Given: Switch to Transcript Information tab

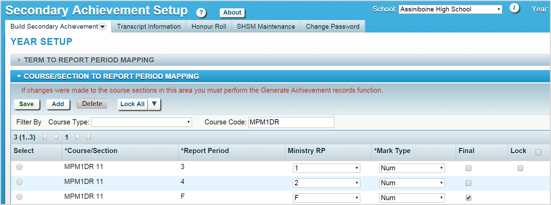Looking at the screenshot, I should point(149,27).
